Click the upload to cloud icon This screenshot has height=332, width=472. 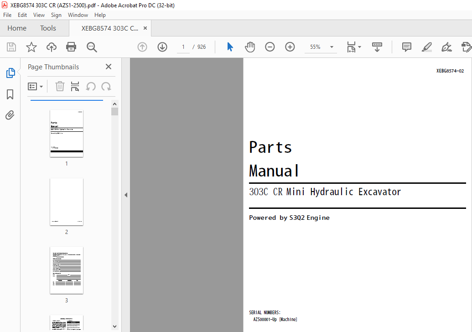pyautogui.click(x=52, y=47)
